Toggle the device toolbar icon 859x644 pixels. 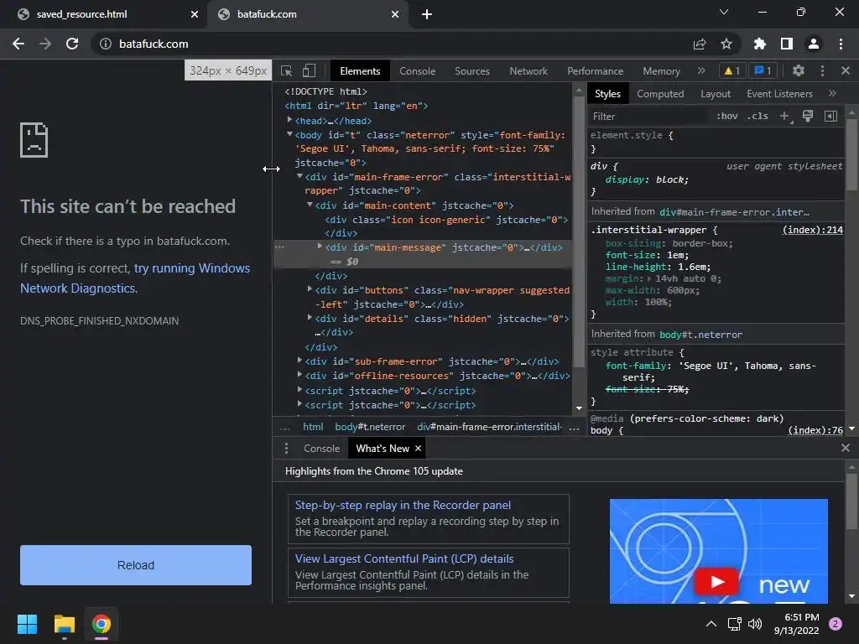(309, 70)
